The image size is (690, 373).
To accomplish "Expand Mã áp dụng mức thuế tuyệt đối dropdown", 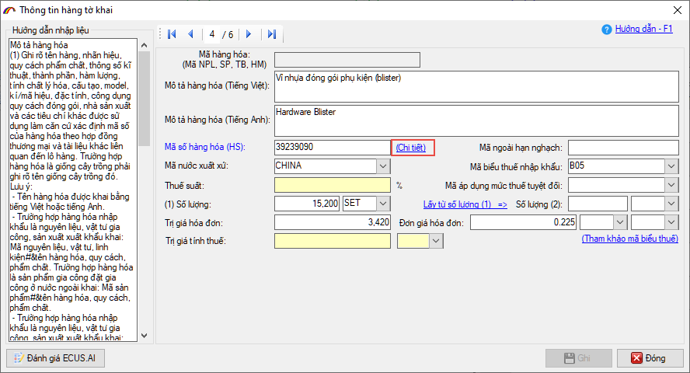I will pos(671,185).
